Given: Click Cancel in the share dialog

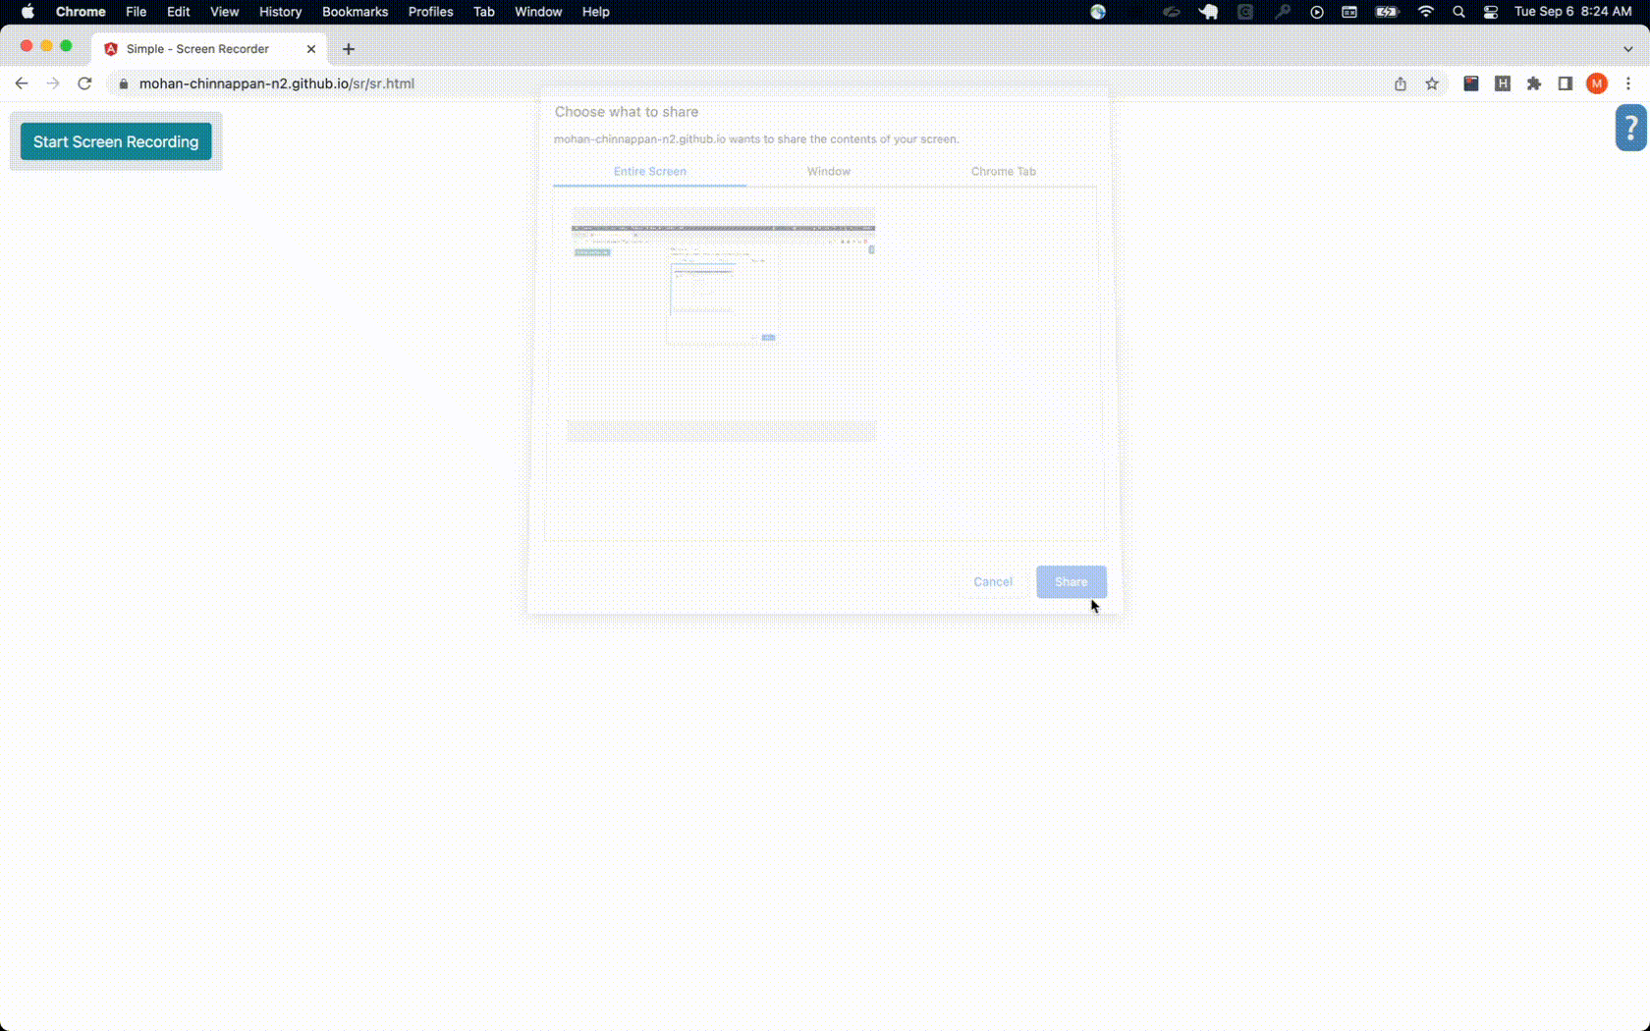Looking at the screenshot, I should click(993, 581).
